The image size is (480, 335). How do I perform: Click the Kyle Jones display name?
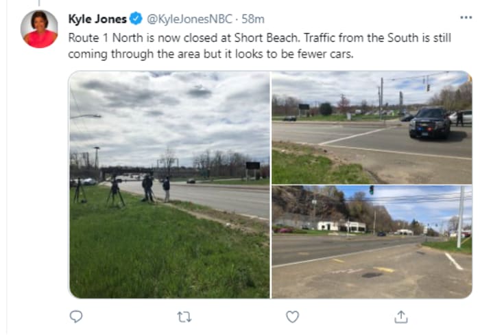coord(97,19)
